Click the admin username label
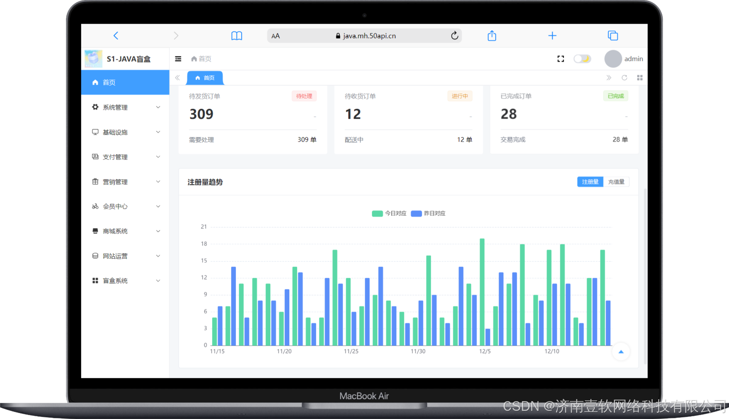This screenshot has width=729, height=419. (x=634, y=59)
